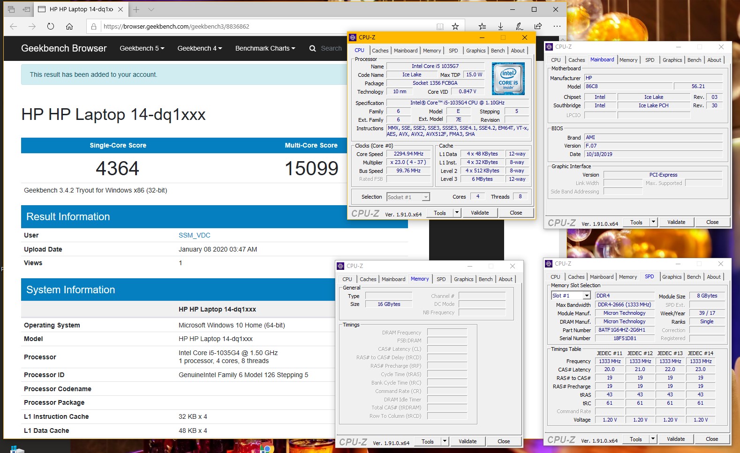Click the Upload Date January 08 2020 value

click(x=218, y=249)
